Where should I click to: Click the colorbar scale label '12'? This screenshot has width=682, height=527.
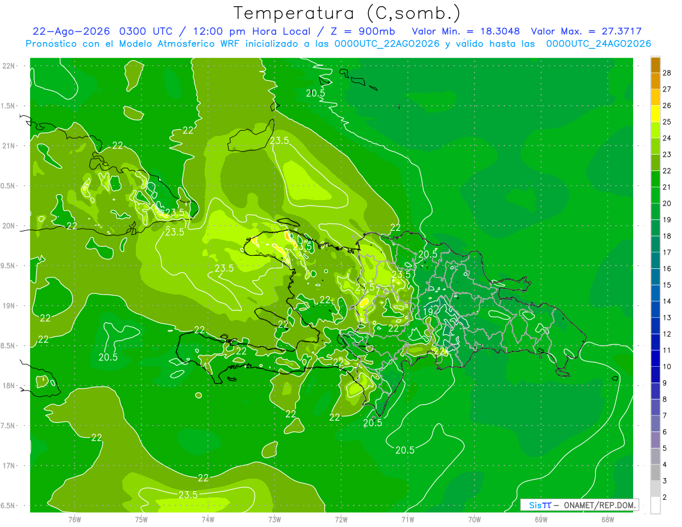(x=667, y=334)
